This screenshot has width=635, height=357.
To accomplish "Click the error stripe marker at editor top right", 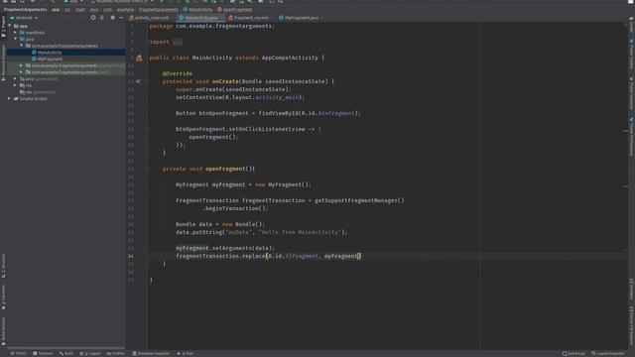I will 626,25.
